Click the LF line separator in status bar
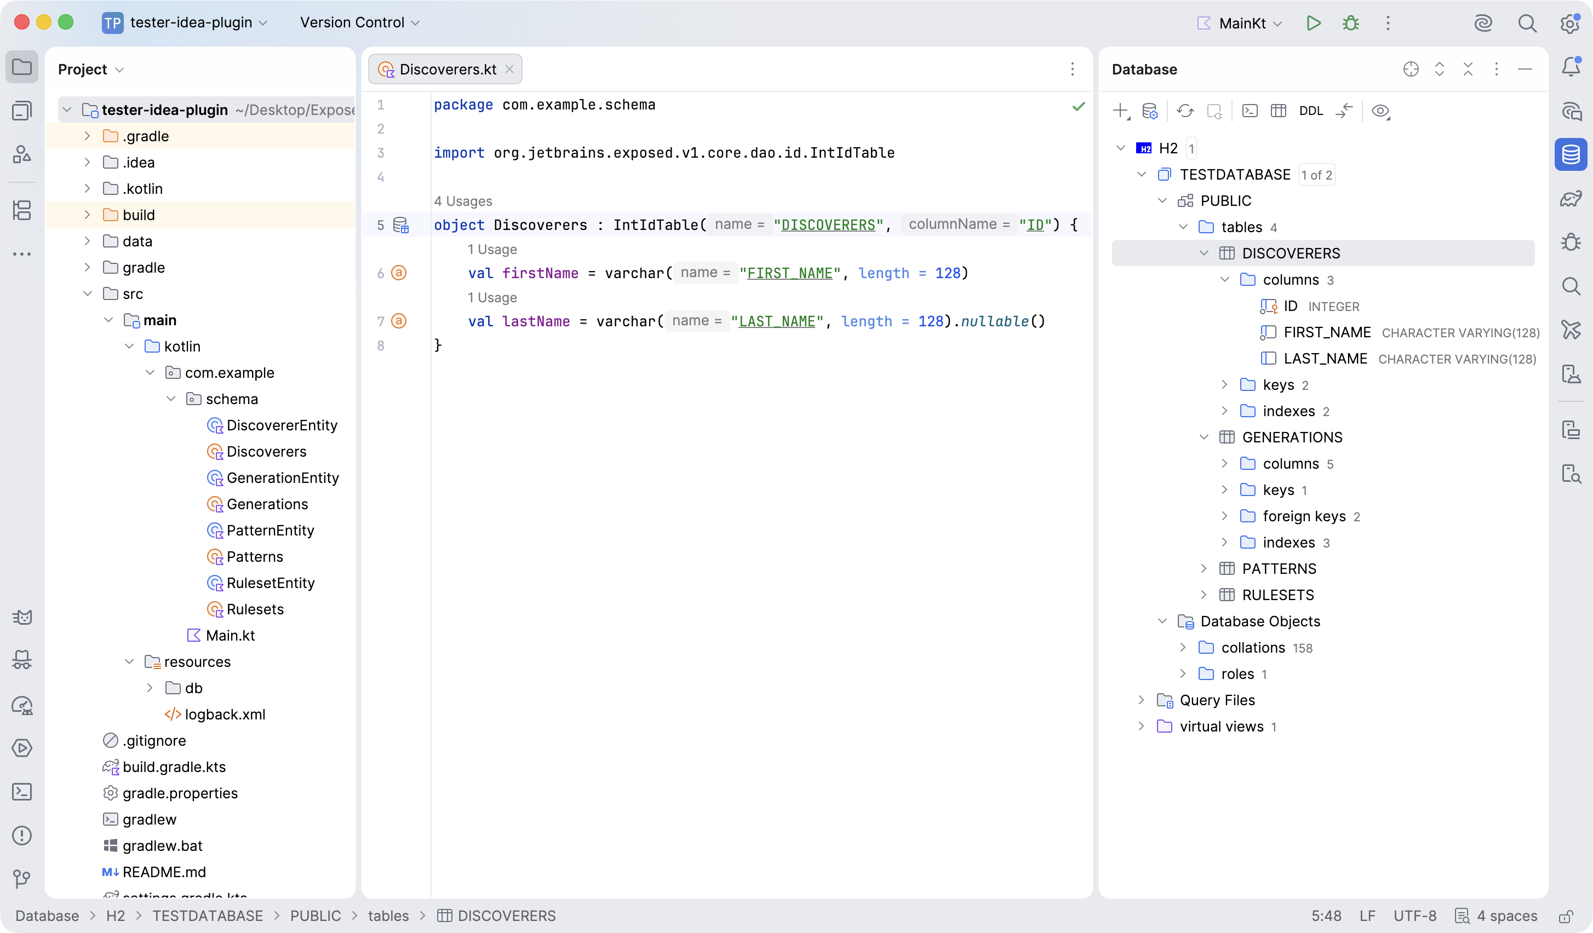This screenshot has width=1593, height=933. click(1367, 916)
